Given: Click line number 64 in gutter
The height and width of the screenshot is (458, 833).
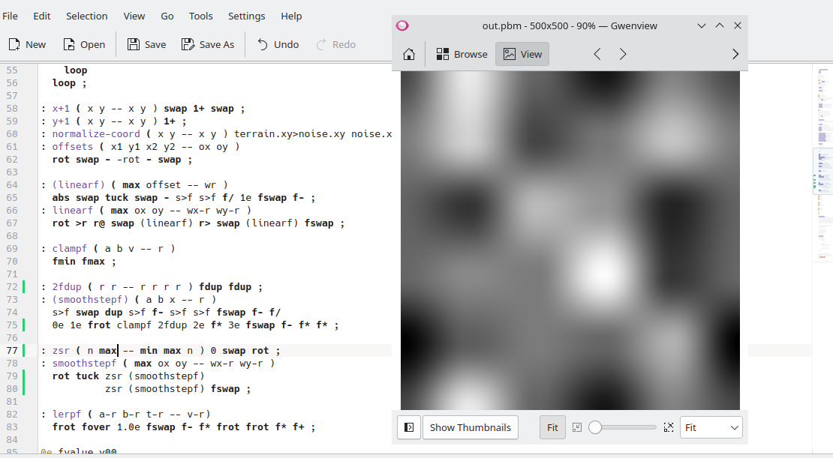Looking at the screenshot, I should pos(12,184).
